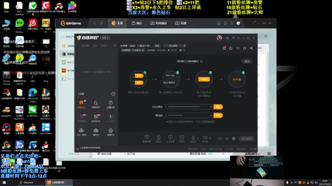Open WeGame 商店 (Store) tab
Viewport: 332px width, 186px height.
pyautogui.click(x=137, y=23)
